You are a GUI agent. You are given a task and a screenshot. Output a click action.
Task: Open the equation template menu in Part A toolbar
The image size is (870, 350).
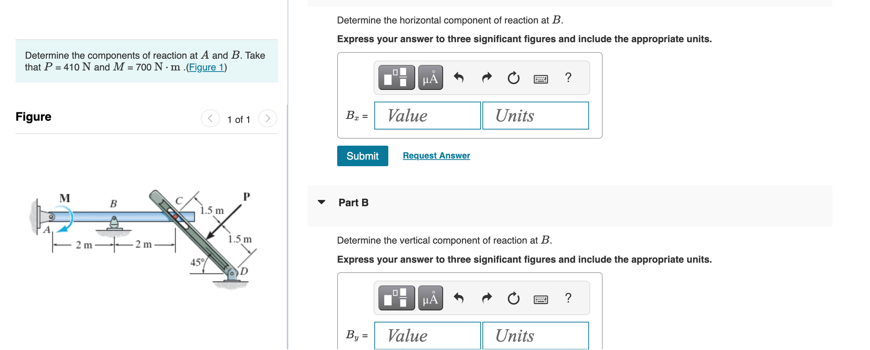click(396, 78)
